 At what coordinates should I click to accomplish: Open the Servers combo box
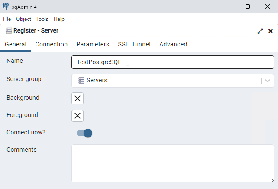tap(173, 81)
